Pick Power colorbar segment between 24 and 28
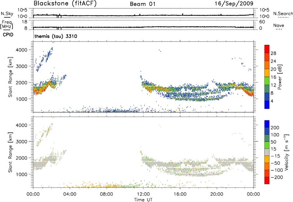 click(267, 57)
